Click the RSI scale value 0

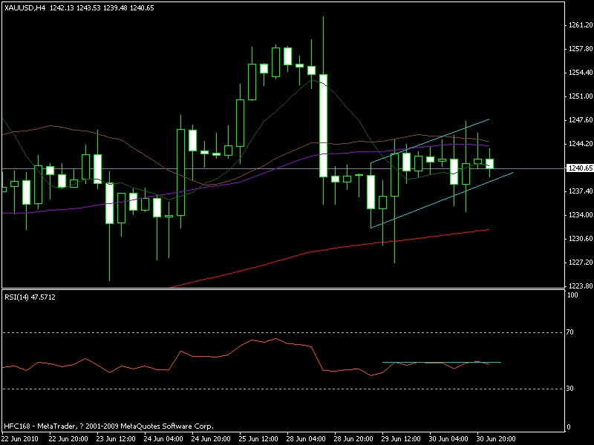click(568, 427)
